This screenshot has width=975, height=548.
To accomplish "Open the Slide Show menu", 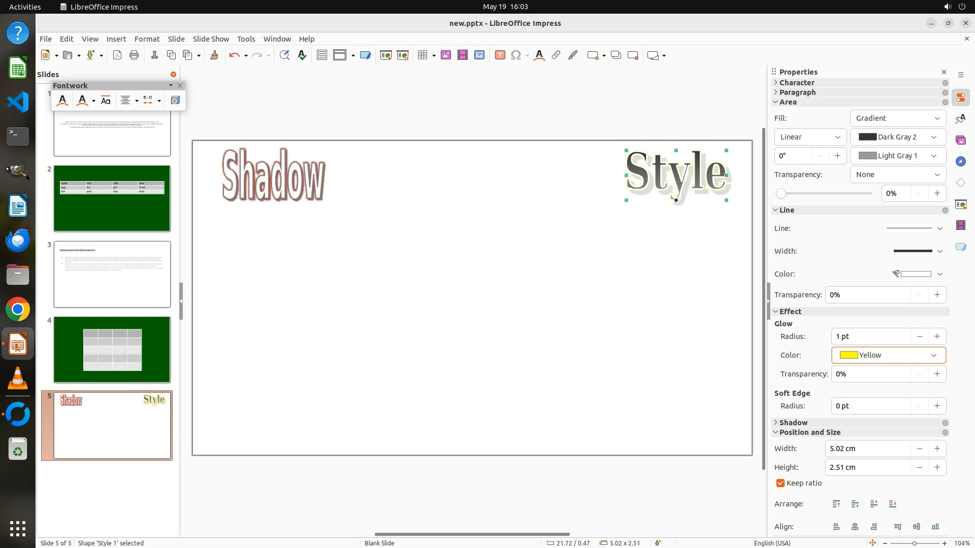I will [211, 39].
